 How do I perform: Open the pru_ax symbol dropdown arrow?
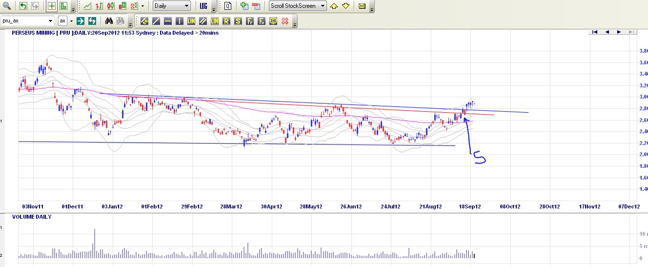tap(50, 21)
